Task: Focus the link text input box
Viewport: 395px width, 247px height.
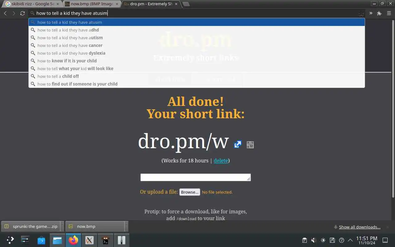Action: [196, 177]
